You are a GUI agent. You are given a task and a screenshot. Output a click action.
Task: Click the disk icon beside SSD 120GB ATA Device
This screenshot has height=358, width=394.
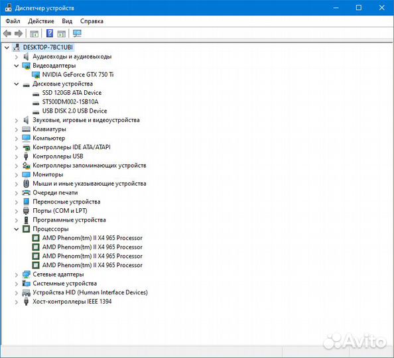(36, 93)
